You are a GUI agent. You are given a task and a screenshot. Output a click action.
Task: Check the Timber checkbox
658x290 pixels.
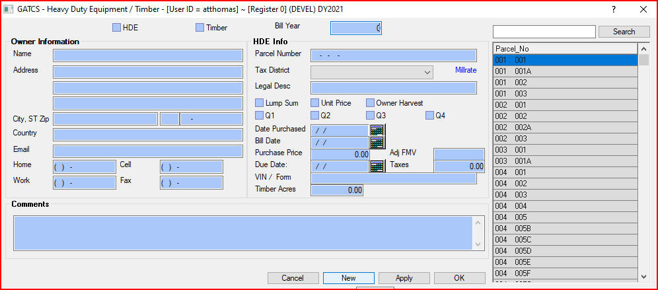click(x=200, y=28)
